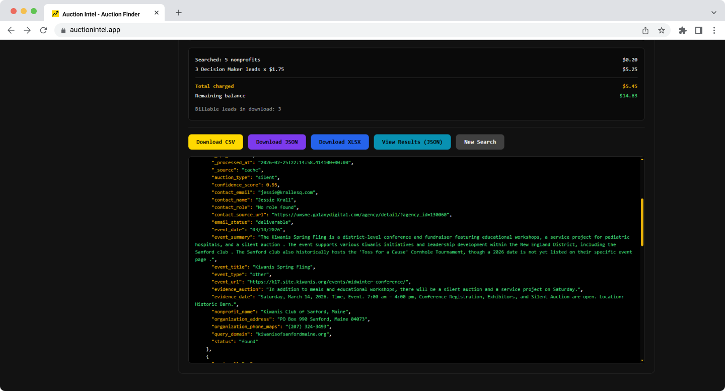The width and height of the screenshot is (725, 391).
Task: Click the share page icon
Action: click(645, 30)
